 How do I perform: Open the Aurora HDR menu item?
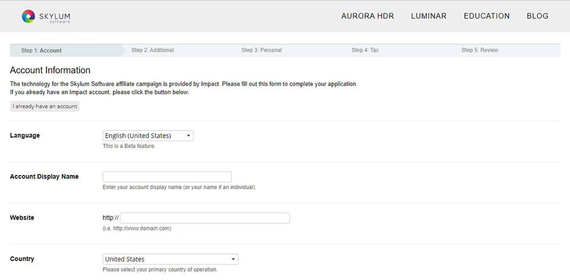[367, 16]
